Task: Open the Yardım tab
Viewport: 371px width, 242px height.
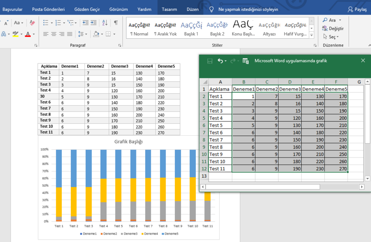Action: coord(144,9)
